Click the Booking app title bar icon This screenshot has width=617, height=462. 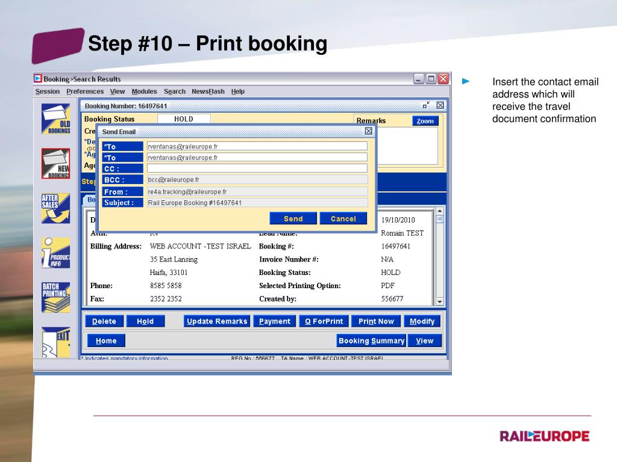(x=38, y=79)
